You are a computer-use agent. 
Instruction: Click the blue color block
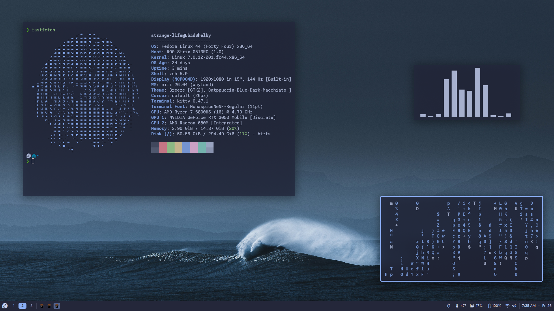tap(186, 147)
